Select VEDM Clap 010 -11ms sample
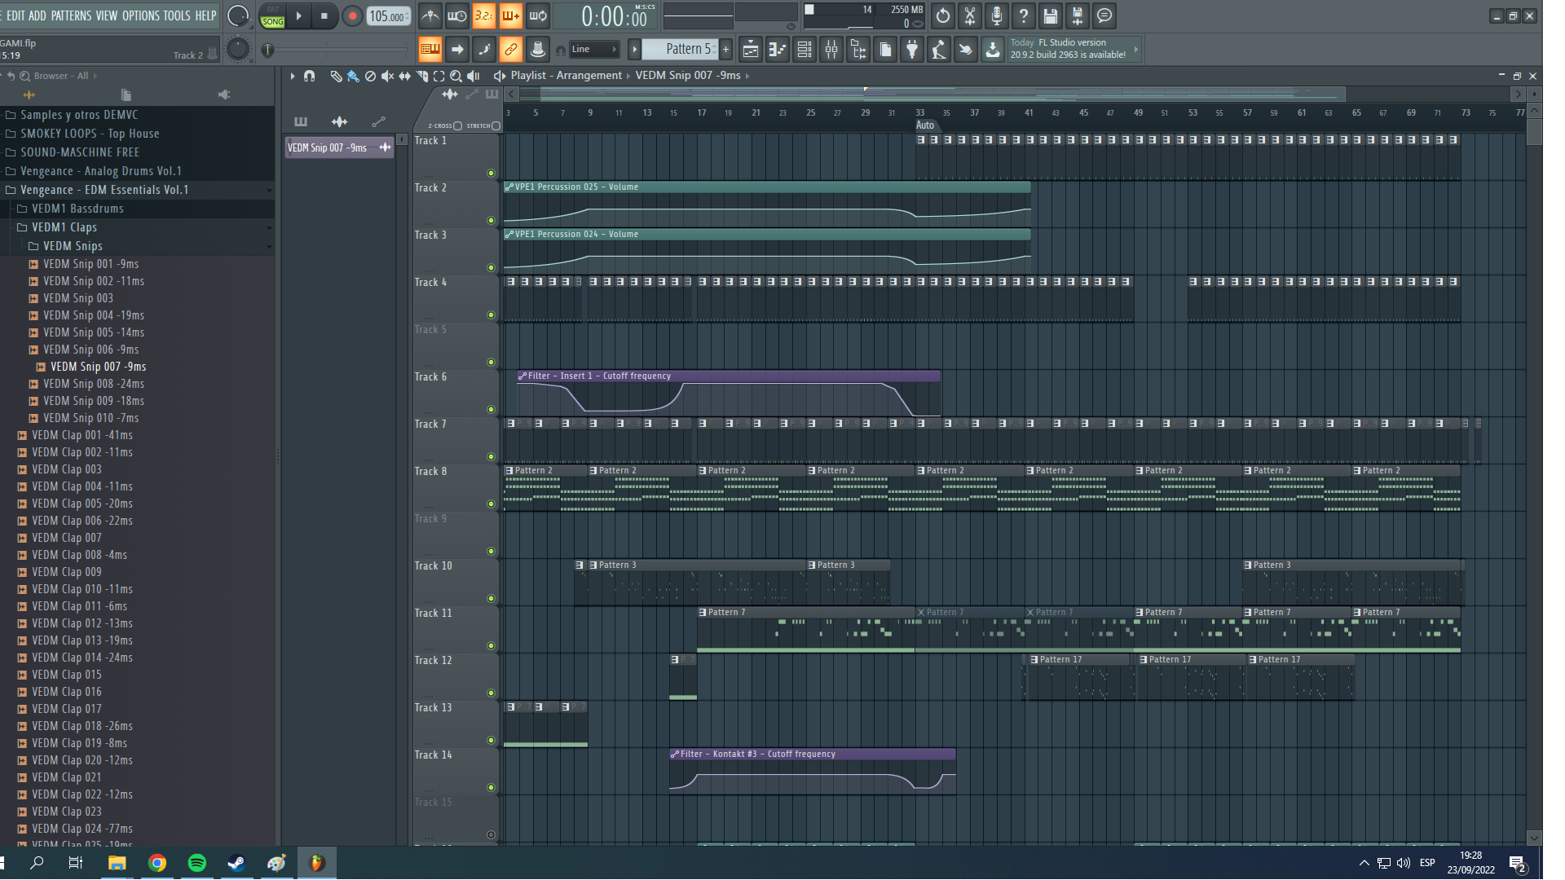The image size is (1565, 880). (x=82, y=589)
